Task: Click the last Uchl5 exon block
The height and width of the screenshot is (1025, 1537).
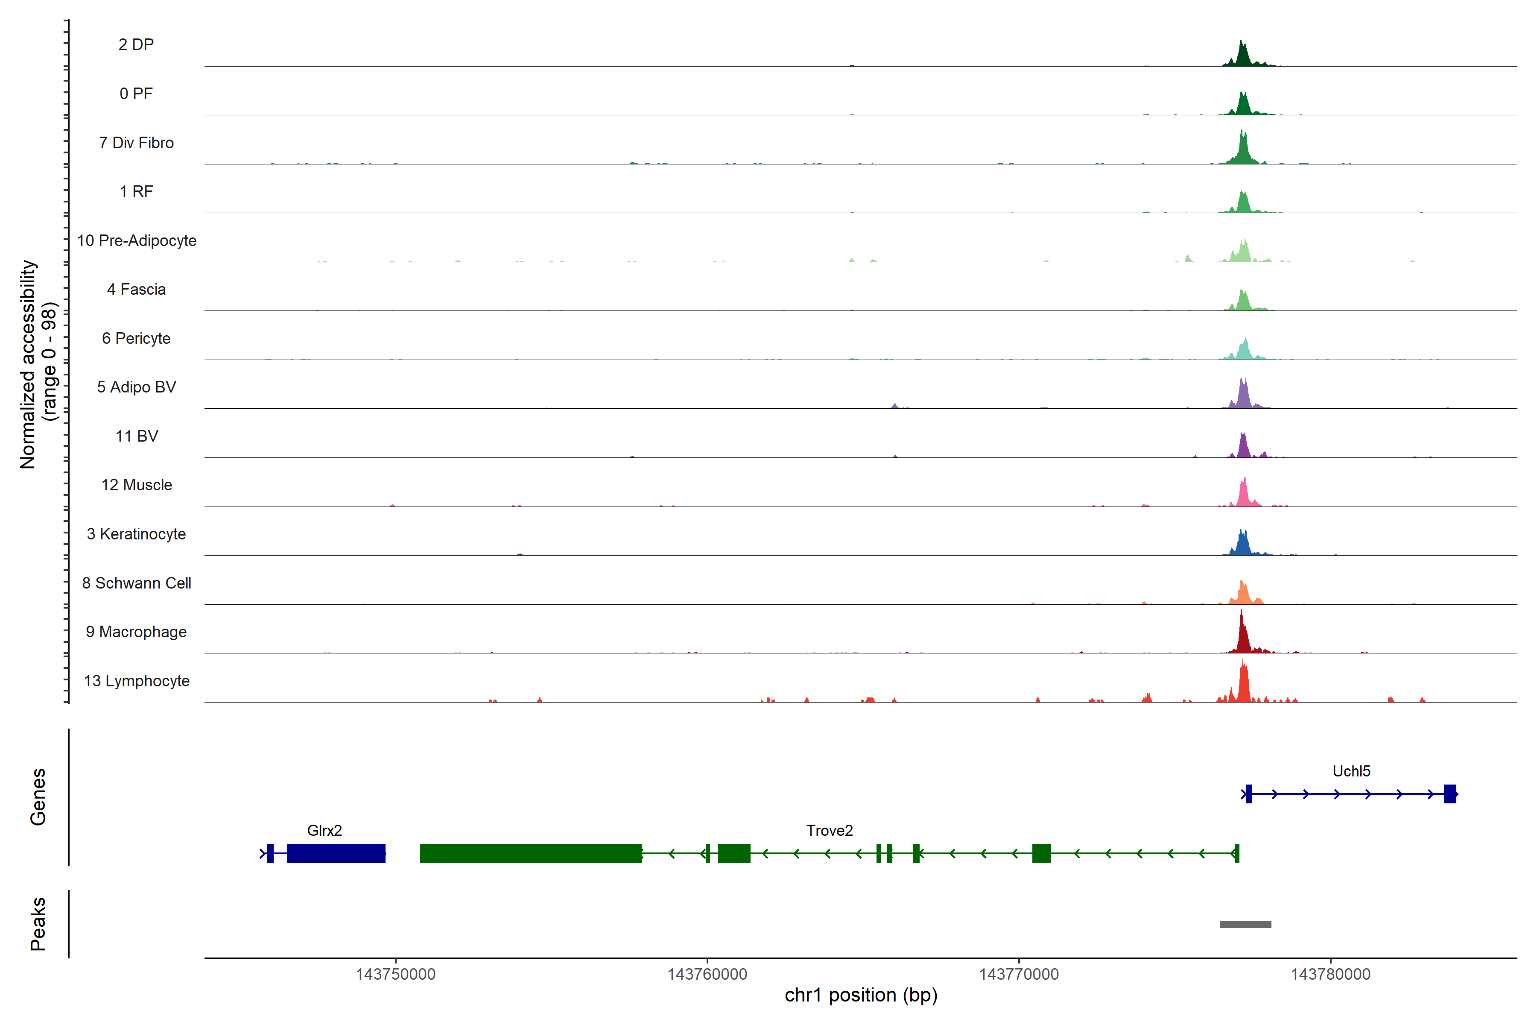Action: (x=1449, y=794)
